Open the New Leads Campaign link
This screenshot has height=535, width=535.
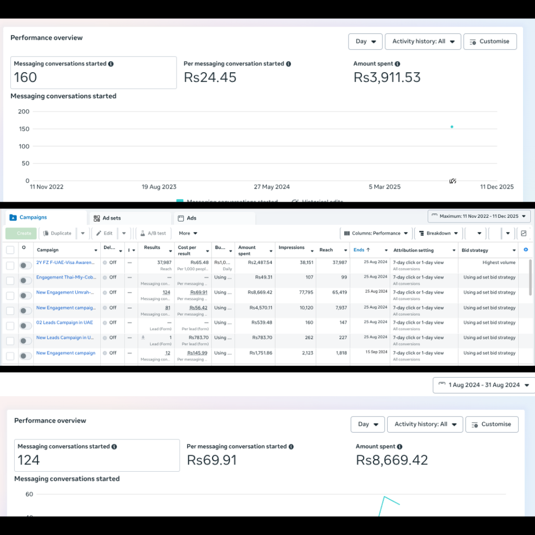click(65, 338)
